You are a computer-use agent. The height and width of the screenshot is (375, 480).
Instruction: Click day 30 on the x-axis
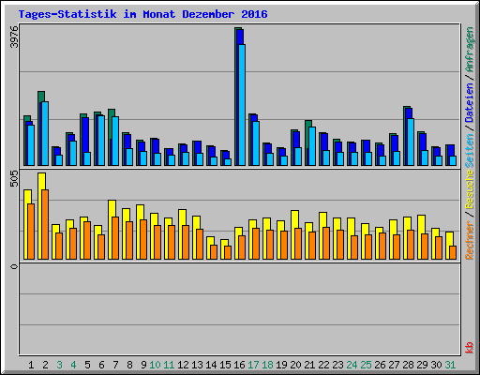(436, 365)
